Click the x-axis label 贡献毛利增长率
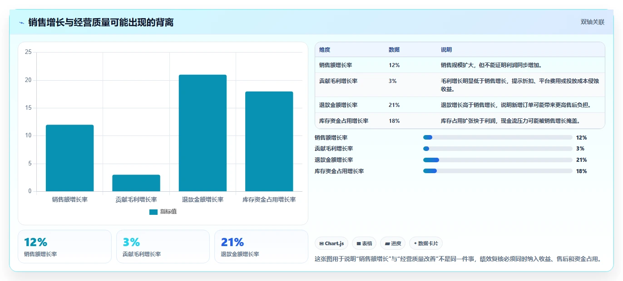Viewport: 623px width, 281px height. point(136,199)
